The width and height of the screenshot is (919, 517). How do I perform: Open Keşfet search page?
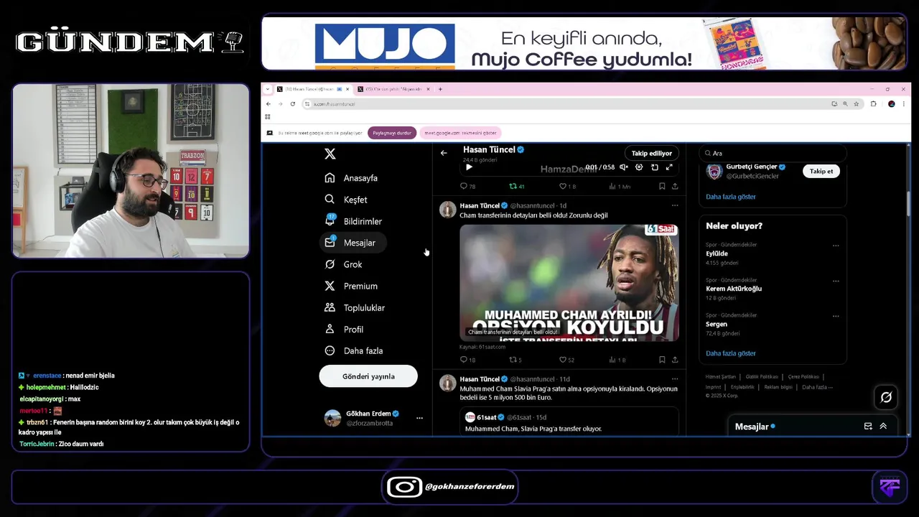click(x=345, y=200)
